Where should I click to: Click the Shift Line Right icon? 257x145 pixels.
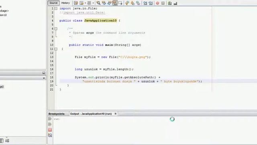tap(151, 3)
